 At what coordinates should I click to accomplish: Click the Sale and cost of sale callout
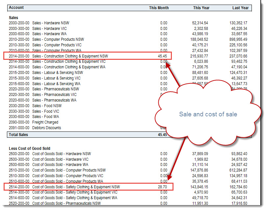pyautogui.click(x=208, y=114)
